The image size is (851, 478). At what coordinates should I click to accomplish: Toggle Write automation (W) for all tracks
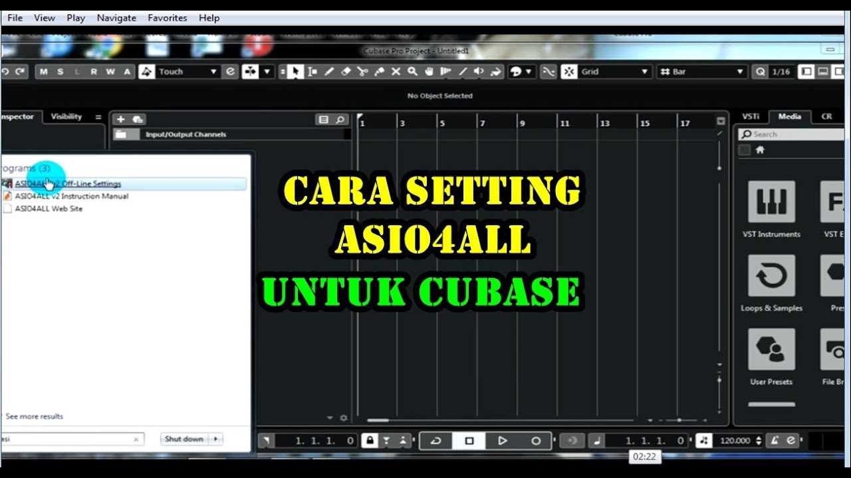click(110, 72)
